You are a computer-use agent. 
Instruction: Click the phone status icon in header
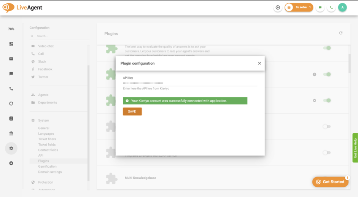331,8
